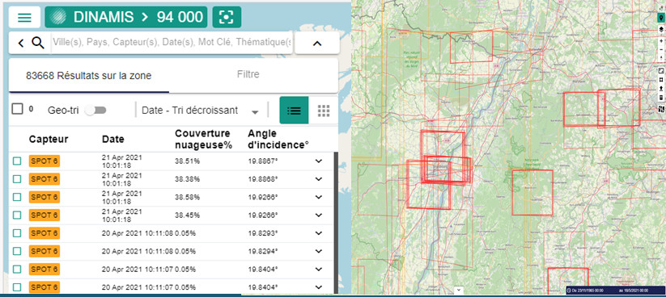Open the map layers icon
This screenshot has height=297, width=666.
tap(661, 29)
